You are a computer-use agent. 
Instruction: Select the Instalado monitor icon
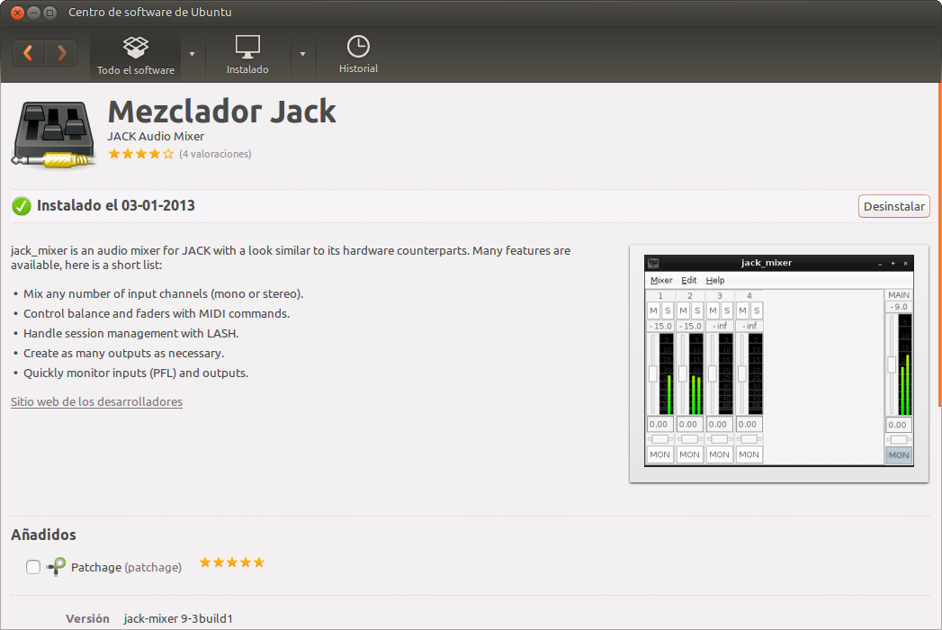247,46
